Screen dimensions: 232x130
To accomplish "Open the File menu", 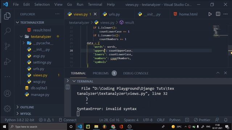I will click(x=16, y=4).
